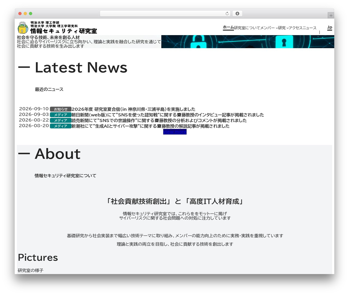The width and height of the screenshot is (349, 295).
Task: Open the browser downloads button
Action: 237,14
